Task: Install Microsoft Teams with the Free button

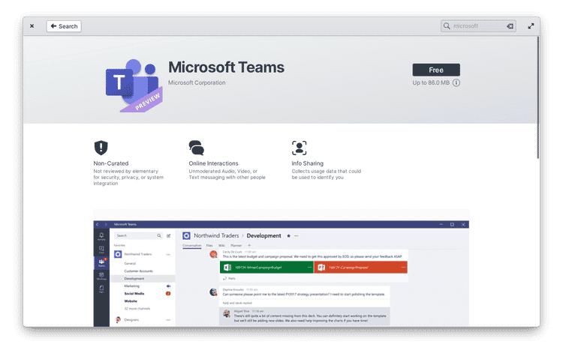Action: pyautogui.click(x=436, y=70)
